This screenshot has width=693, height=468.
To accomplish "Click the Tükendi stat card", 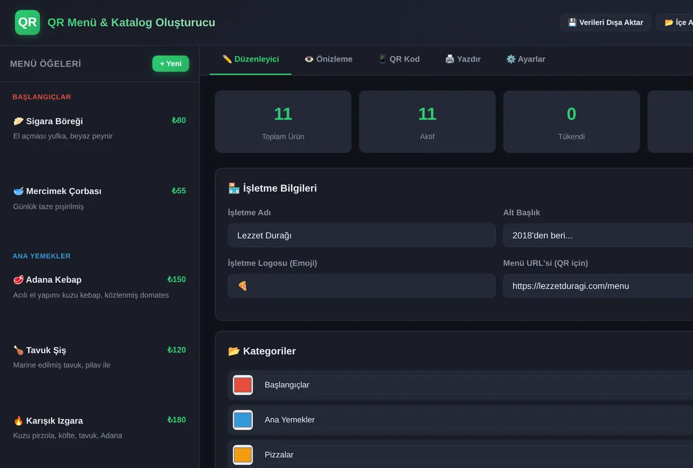I will pos(572,122).
